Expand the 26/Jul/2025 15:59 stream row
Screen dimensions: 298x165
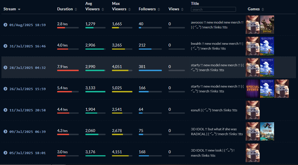tap(5, 89)
